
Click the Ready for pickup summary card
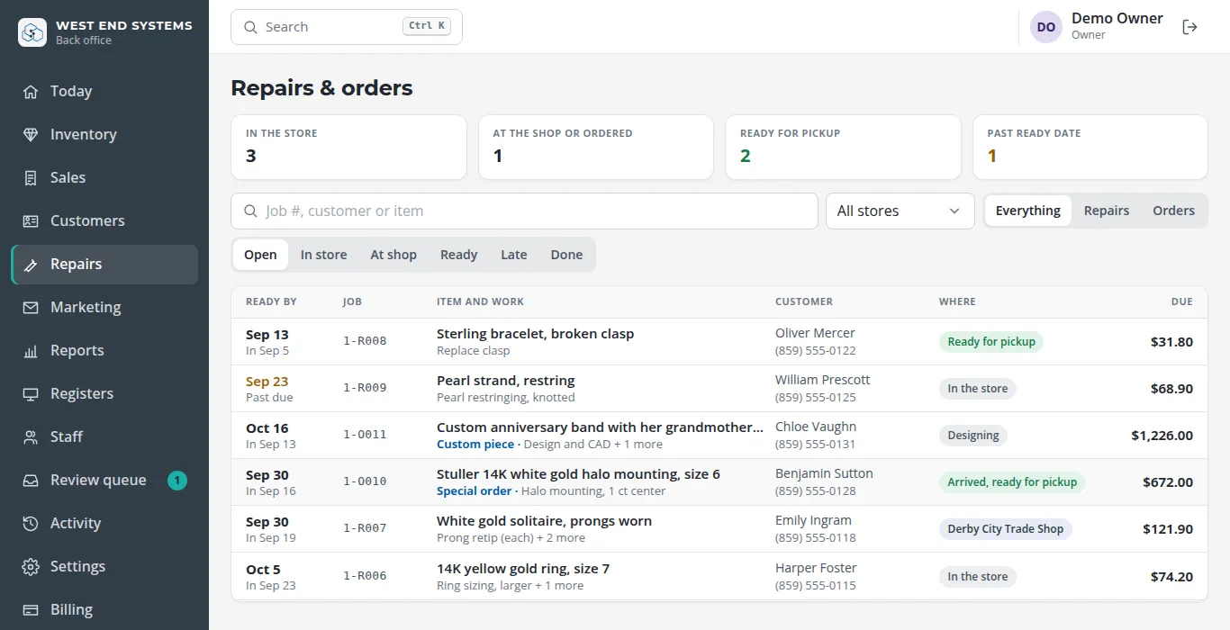[843, 147]
